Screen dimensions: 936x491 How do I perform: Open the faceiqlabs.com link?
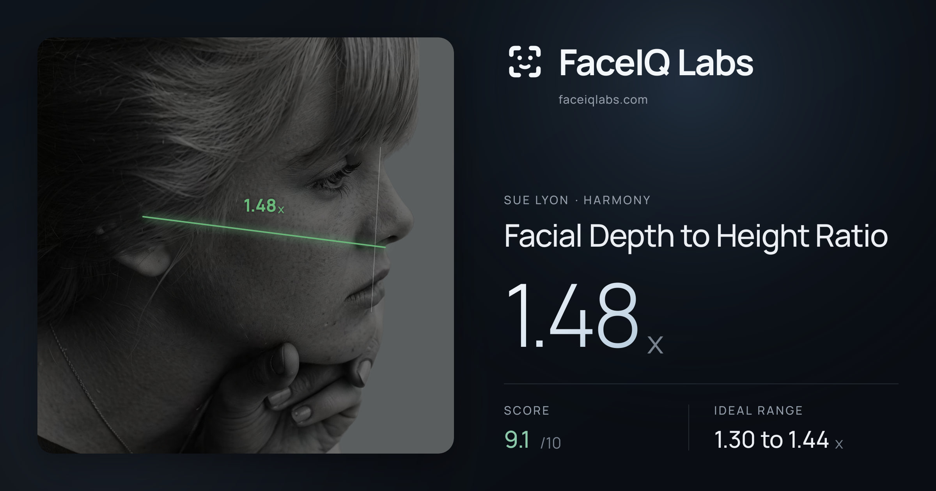click(x=603, y=100)
